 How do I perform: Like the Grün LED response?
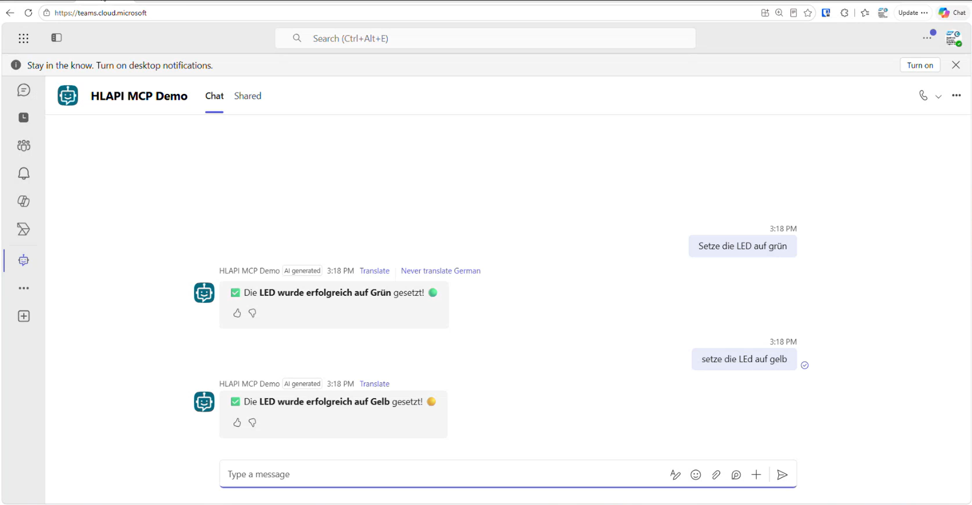click(237, 313)
